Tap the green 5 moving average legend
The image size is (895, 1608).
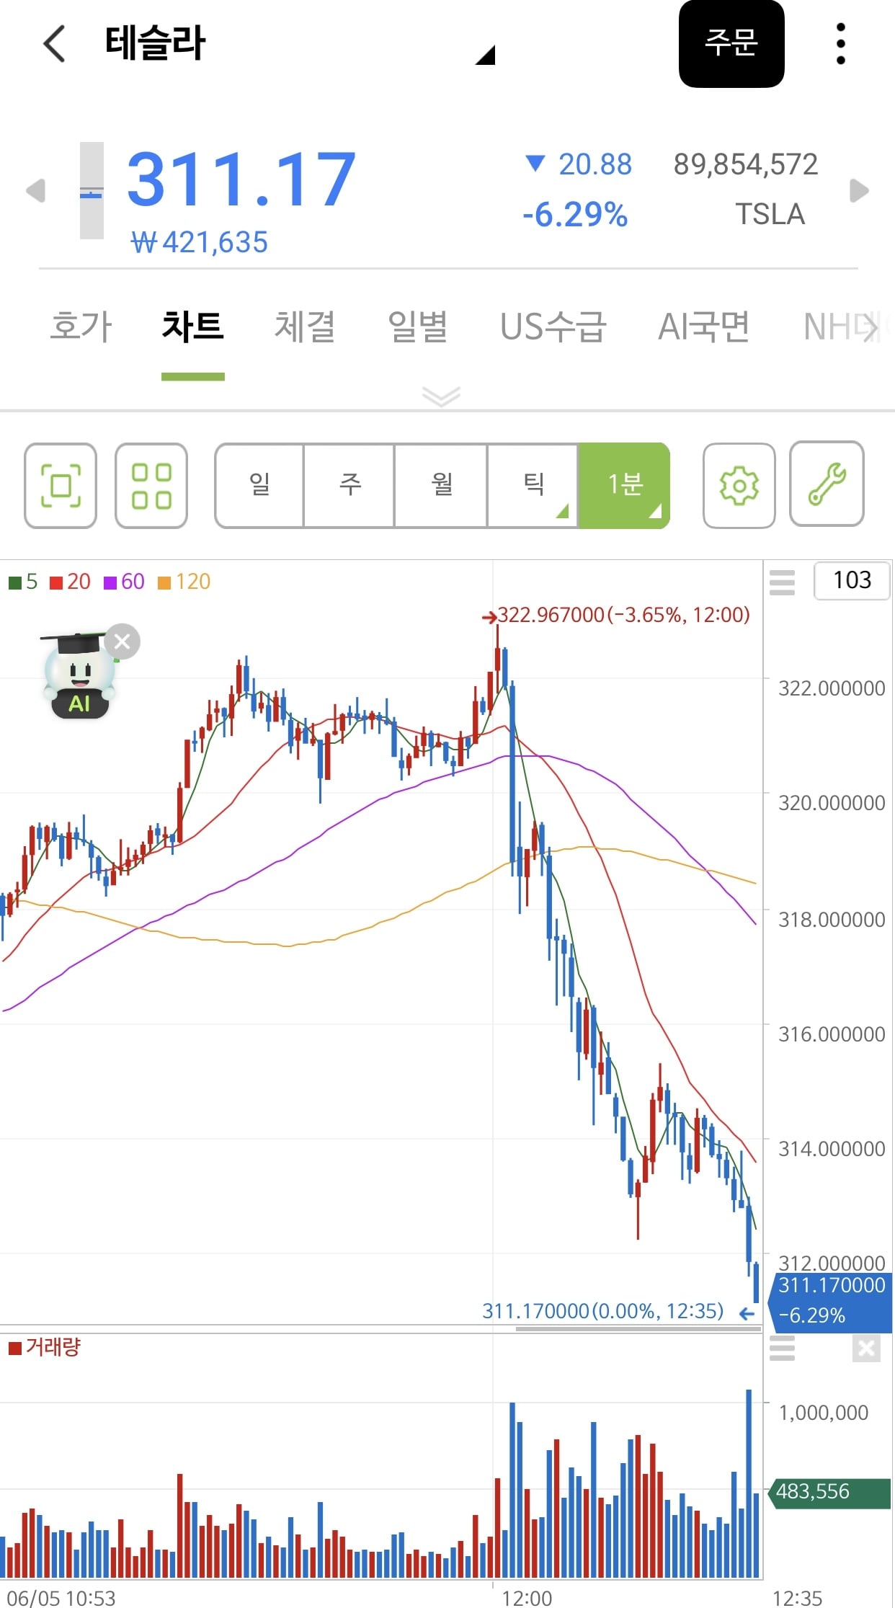(23, 582)
